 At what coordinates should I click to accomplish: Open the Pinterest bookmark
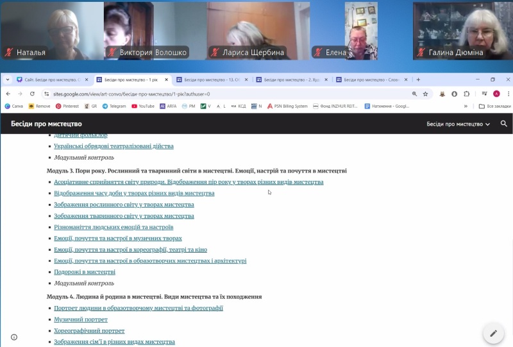coord(67,106)
